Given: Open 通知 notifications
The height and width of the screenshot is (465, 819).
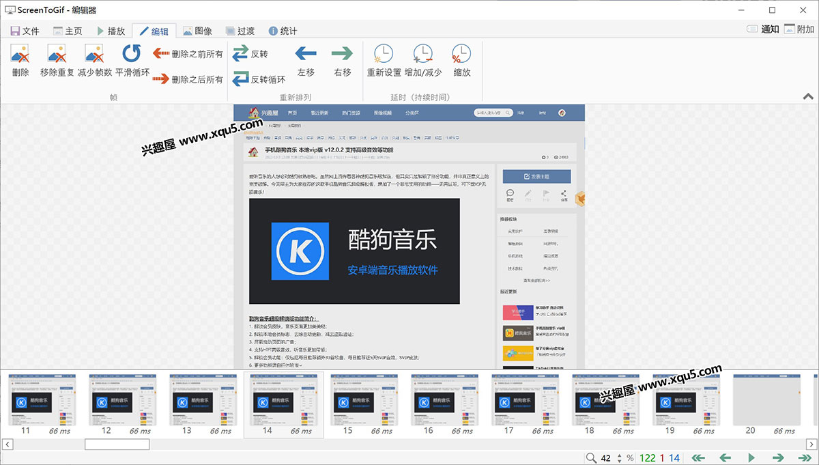Looking at the screenshot, I should click(763, 29).
